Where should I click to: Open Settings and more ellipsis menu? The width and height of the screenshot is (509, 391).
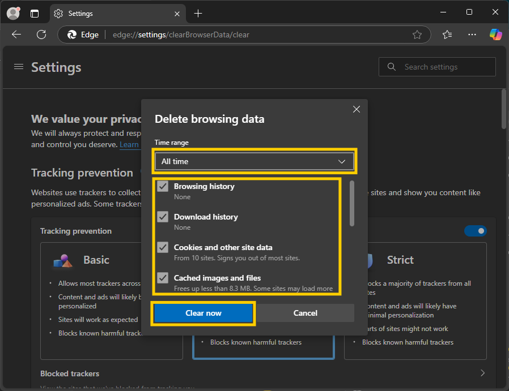pyautogui.click(x=472, y=35)
